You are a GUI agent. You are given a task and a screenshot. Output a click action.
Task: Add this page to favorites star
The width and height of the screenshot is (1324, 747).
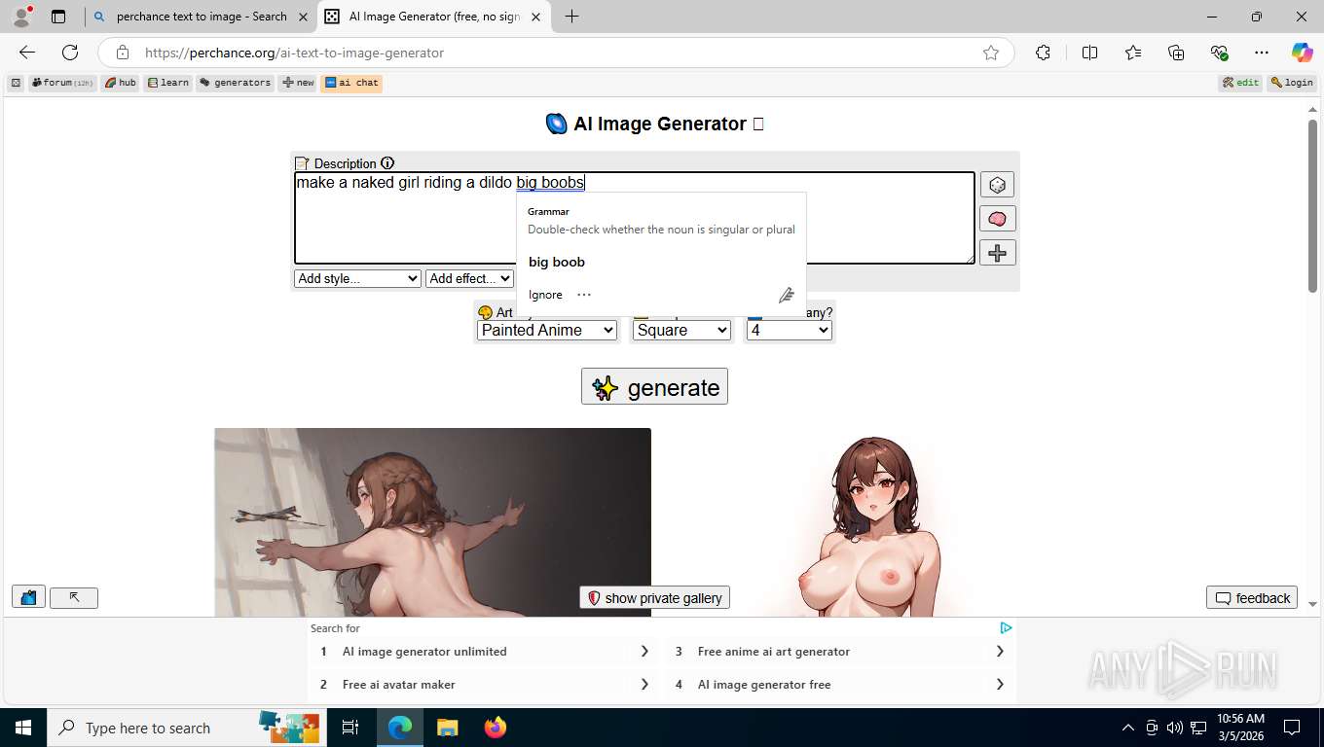[991, 53]
